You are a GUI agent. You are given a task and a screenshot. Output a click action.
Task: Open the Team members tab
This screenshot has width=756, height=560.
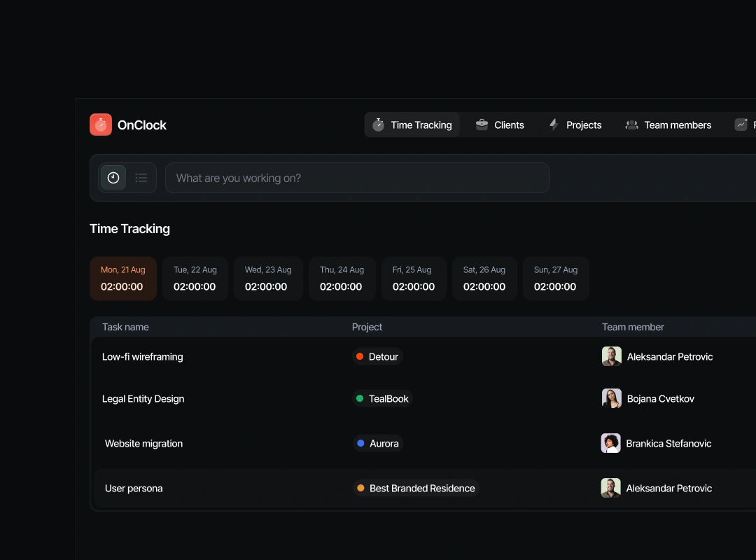(x=668, y=125)
